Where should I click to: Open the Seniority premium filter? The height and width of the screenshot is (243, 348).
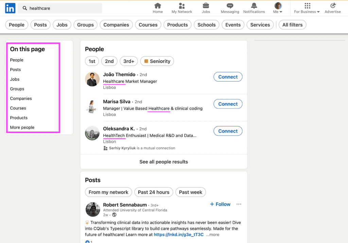pos(157,61)
